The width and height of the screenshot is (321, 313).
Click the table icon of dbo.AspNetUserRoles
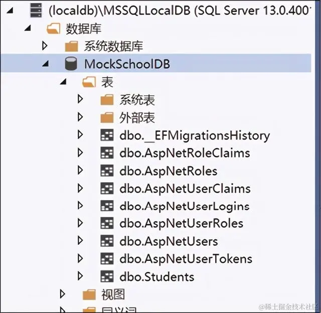(107, 223)
